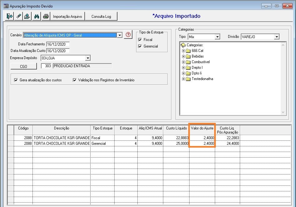Open the Tipo Mix dropdown
The height and width of the screenshot is (207, 296).
[x=217, y=37]
